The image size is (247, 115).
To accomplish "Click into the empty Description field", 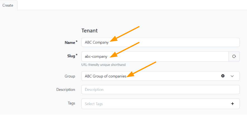I will point(161,90).
